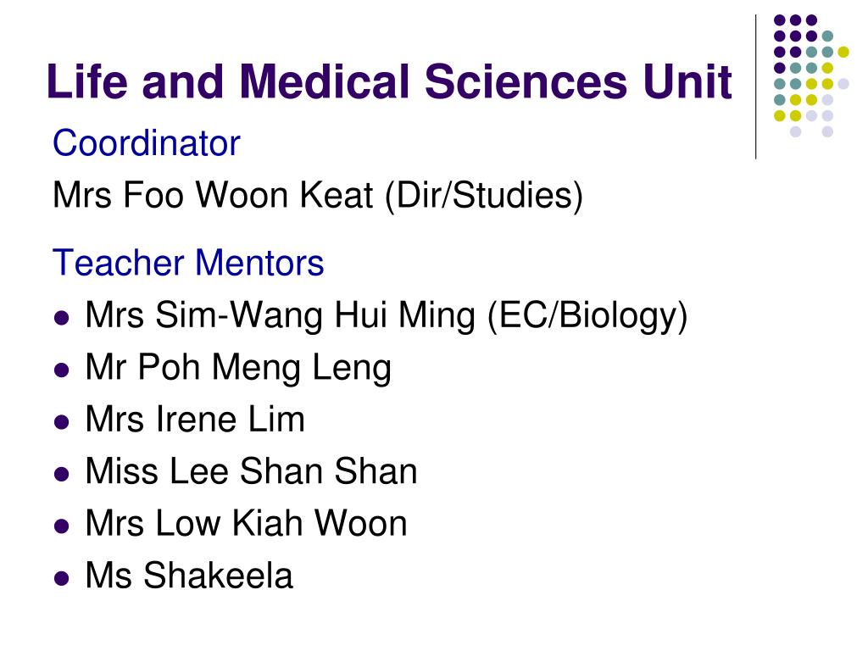The height and width of the screenshot is (651, 868).
Task: Click the Mr Poh Meng Leng entry
Action: pyautogui.click(x=238, y=368)
